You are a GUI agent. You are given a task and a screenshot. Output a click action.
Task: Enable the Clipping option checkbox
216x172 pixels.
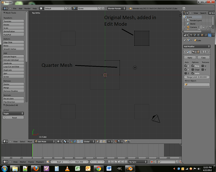193,69
